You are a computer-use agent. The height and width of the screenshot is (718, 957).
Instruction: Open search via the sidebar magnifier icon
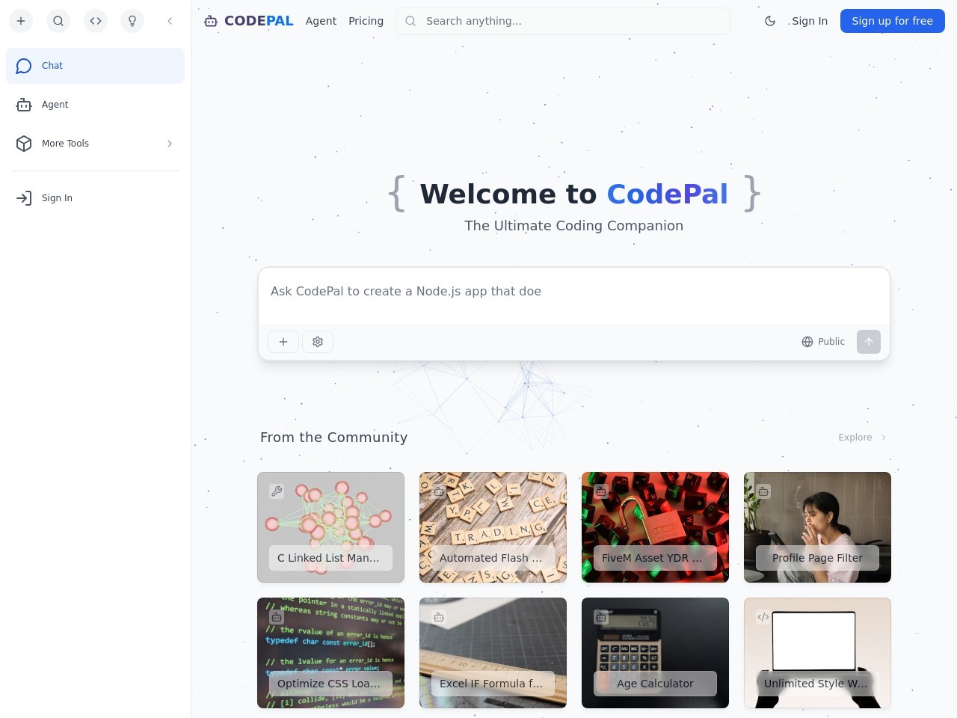[x=58, y=21]
